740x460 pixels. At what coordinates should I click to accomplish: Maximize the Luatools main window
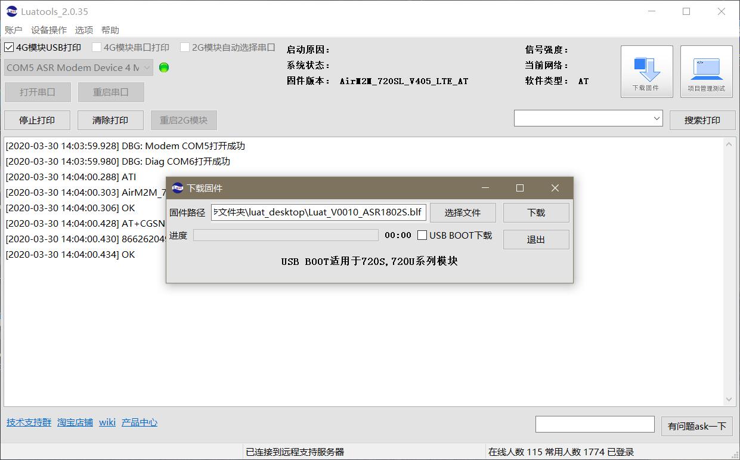[686, 11]
